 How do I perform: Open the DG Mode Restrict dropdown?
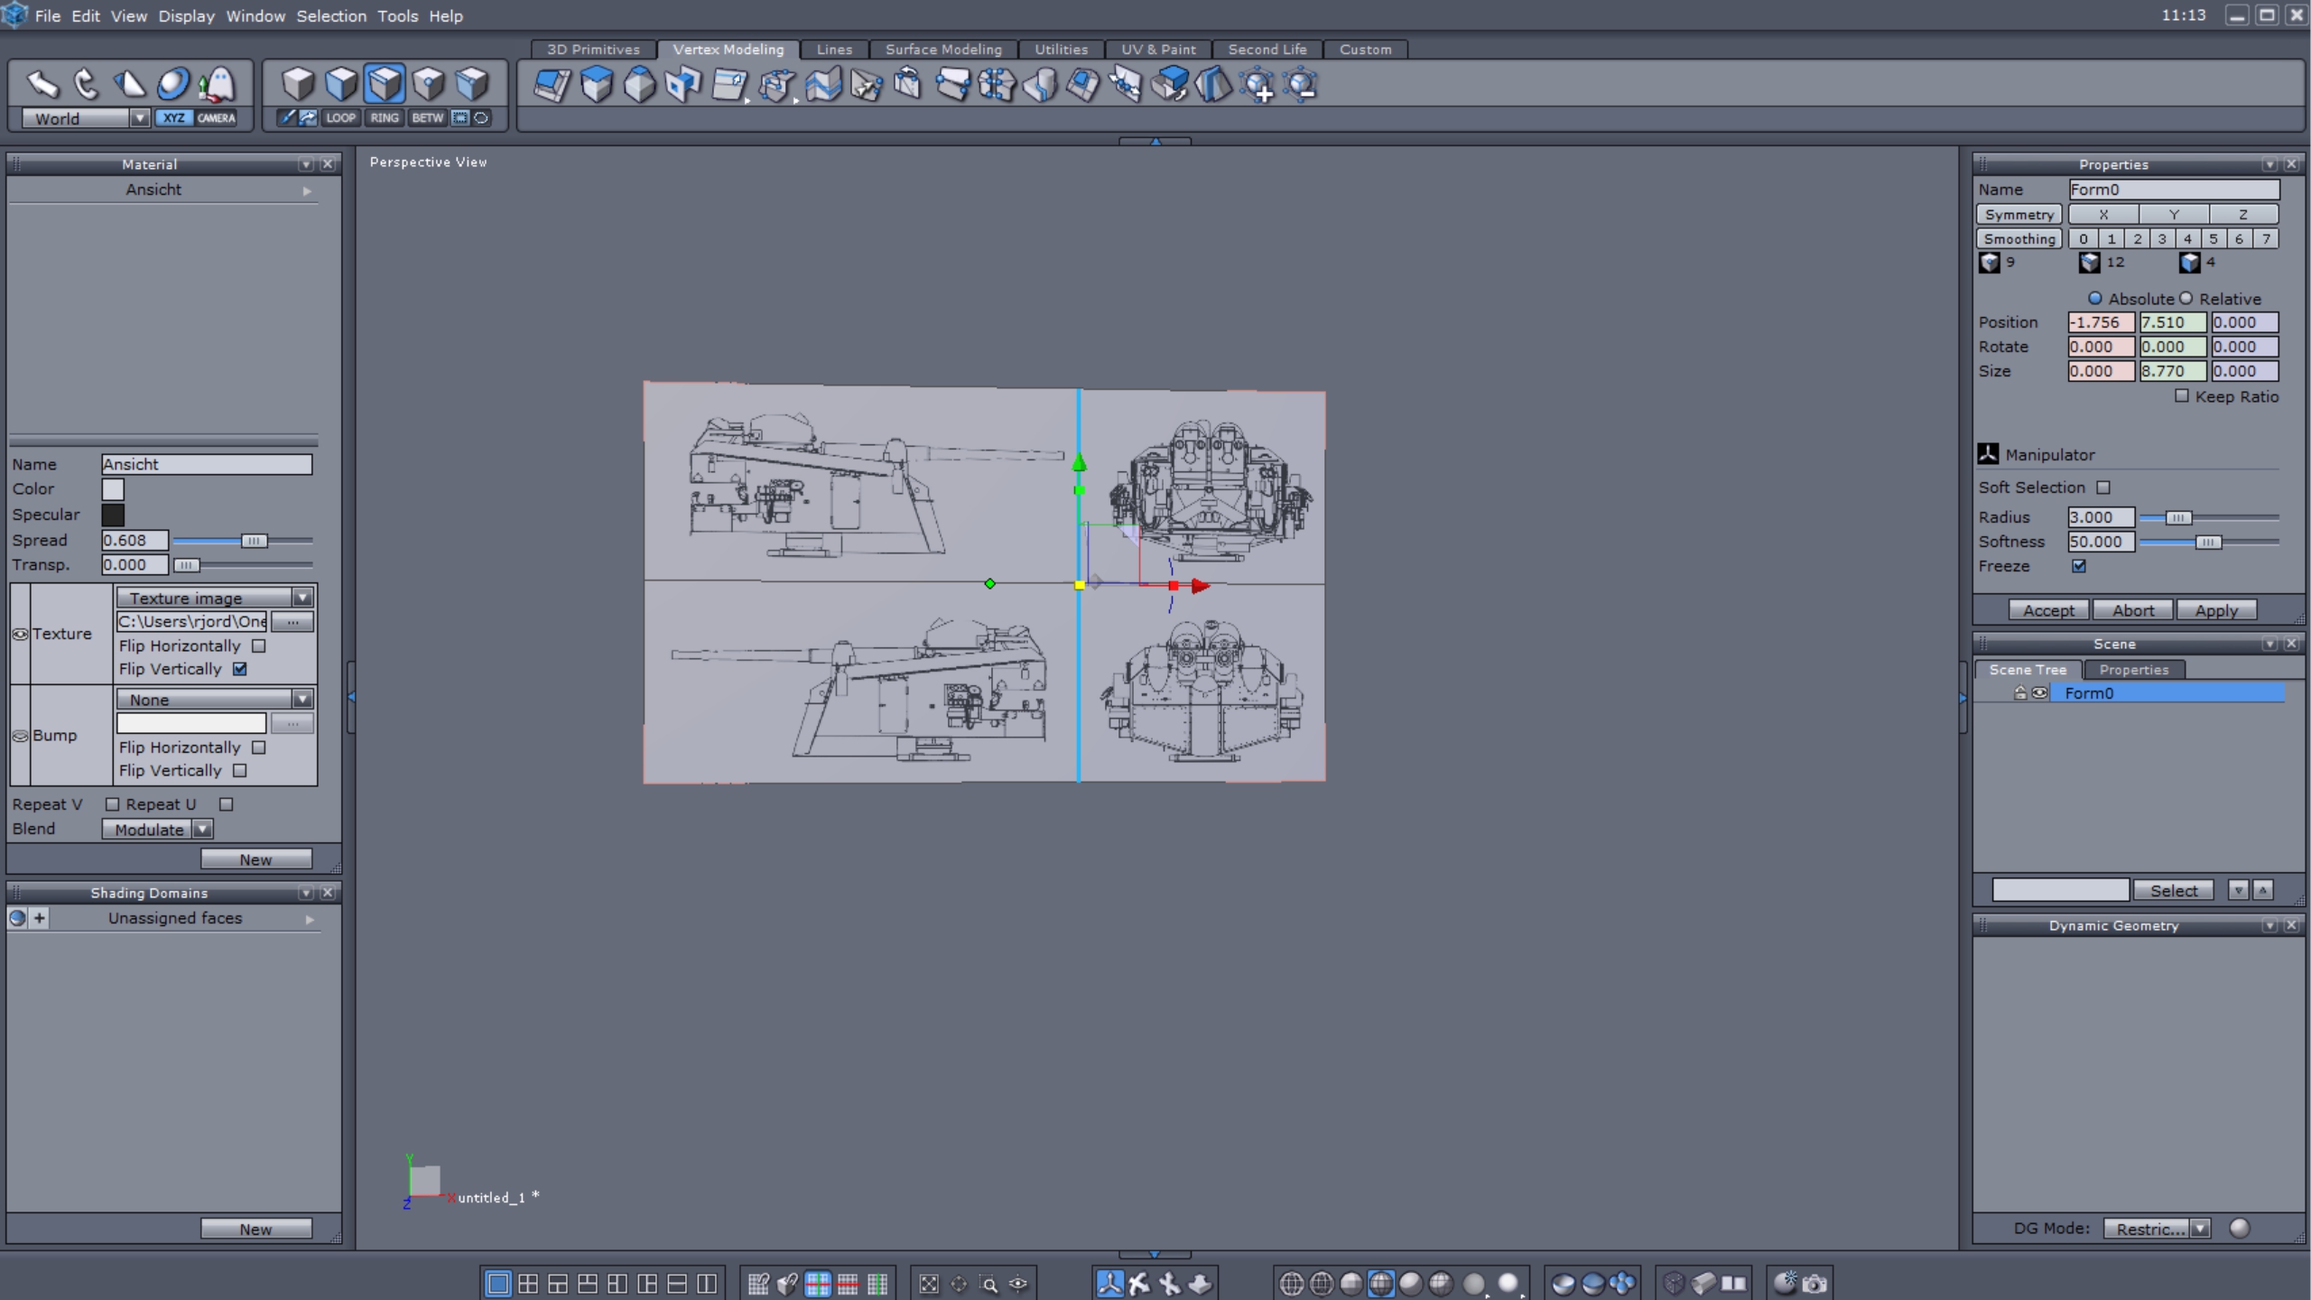2200,1228
